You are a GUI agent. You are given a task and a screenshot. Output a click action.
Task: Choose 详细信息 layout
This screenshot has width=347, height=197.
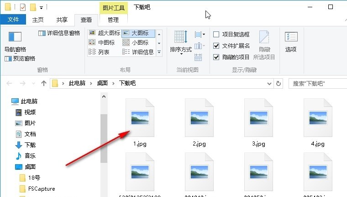138,52
